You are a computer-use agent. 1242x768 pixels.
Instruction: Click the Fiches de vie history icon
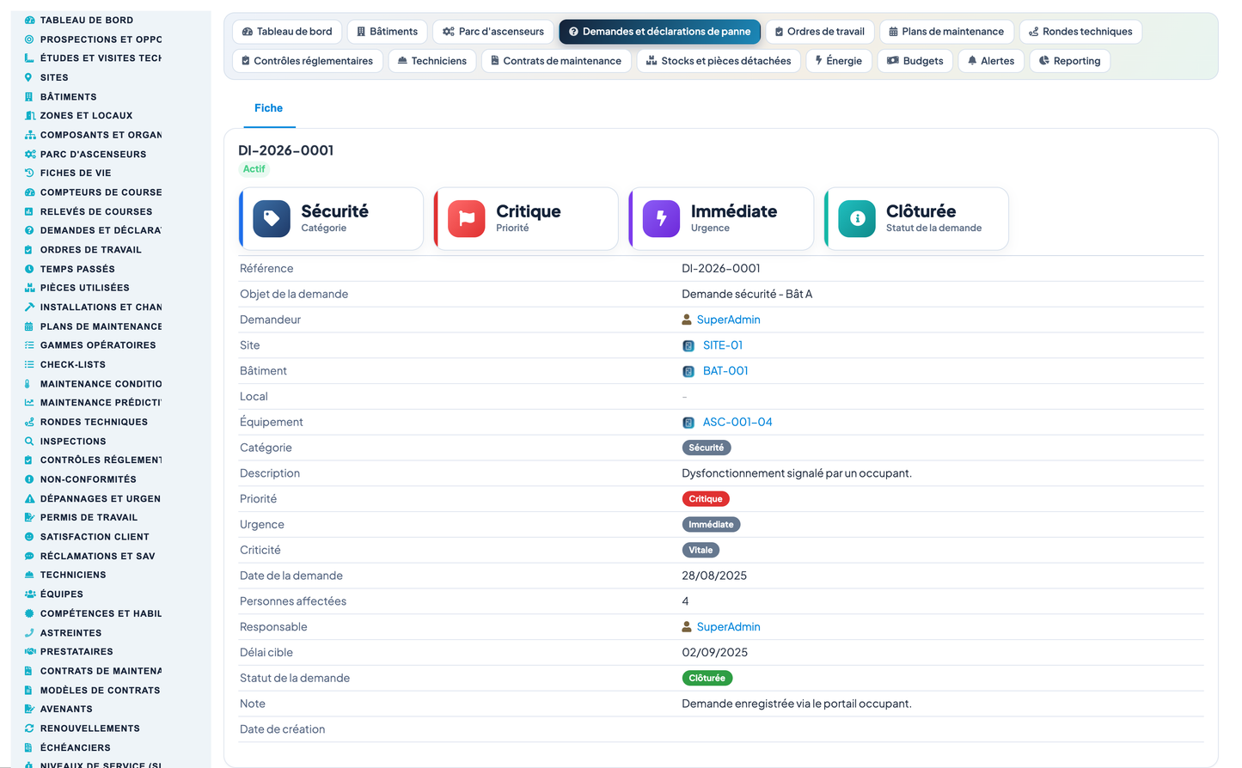[x=29, y=173]
